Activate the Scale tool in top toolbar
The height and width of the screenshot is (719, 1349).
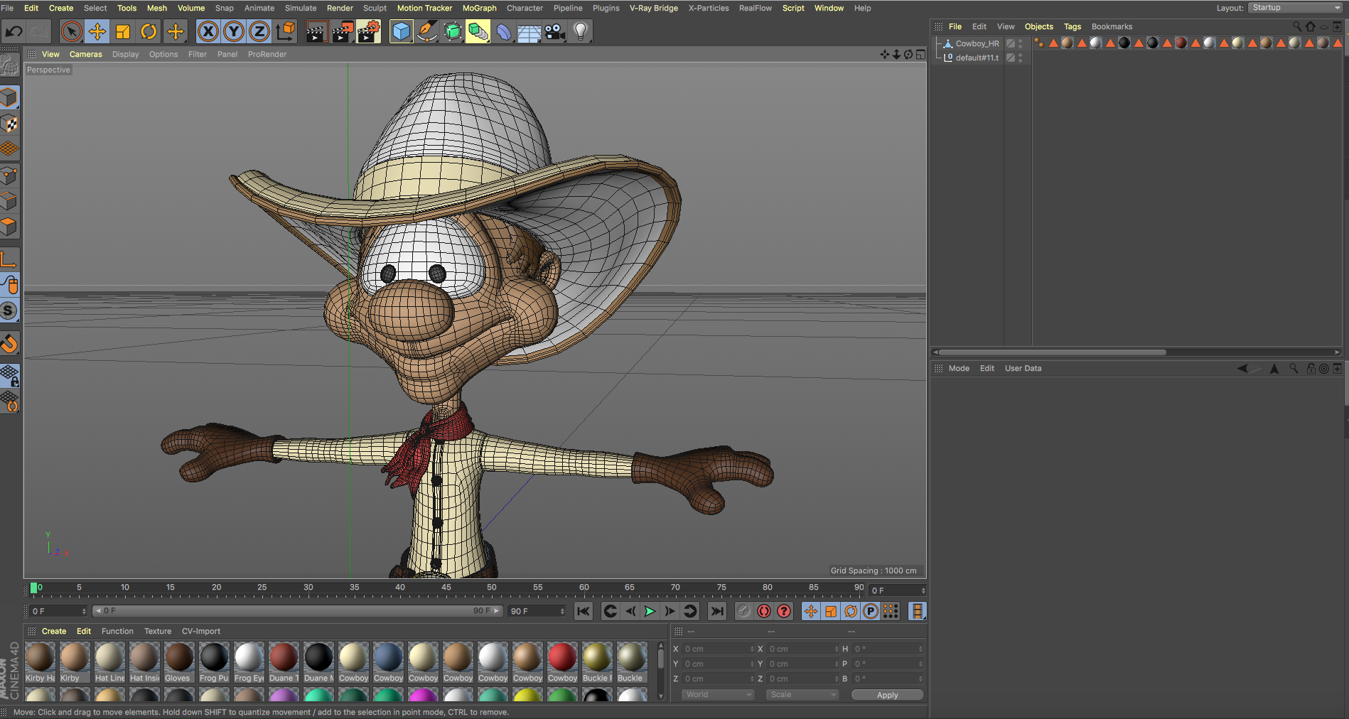[122, 31]
